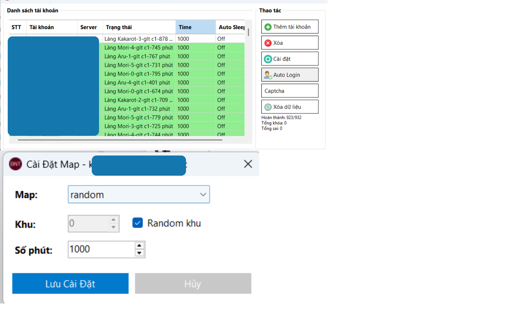This screenshot has height=311, width=530.
Task: Click the gear icon on Cài đặt
Action: pos(268,59)
